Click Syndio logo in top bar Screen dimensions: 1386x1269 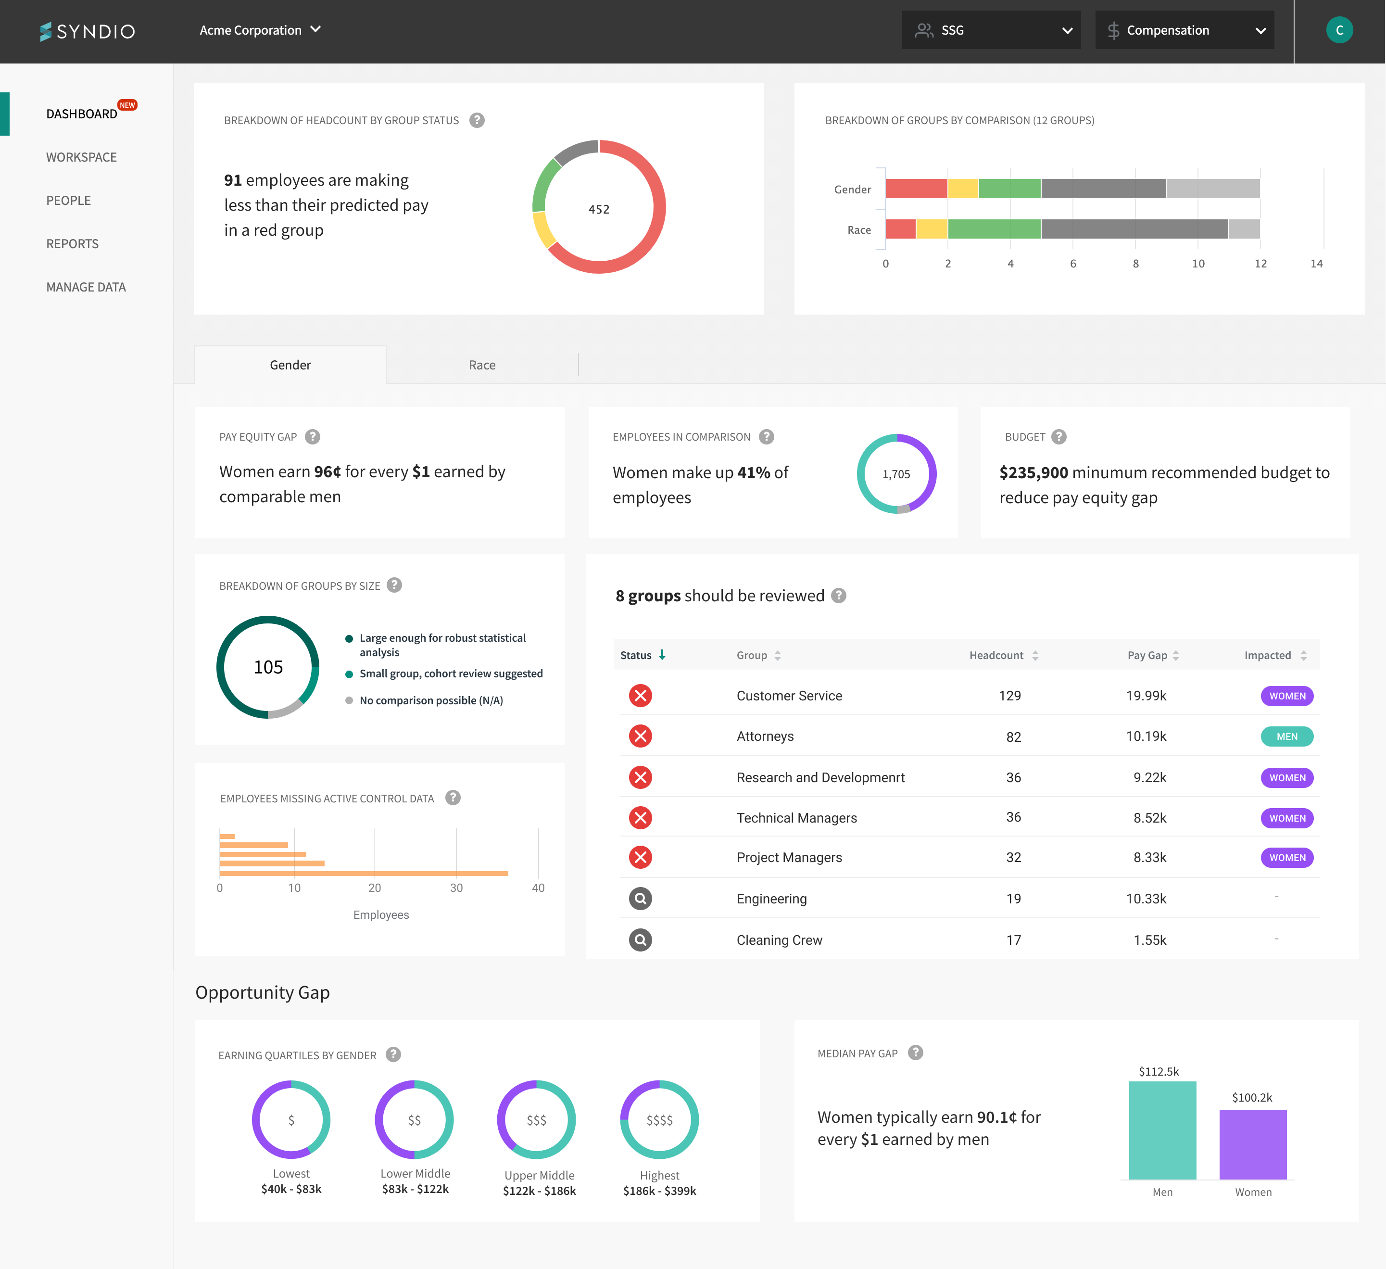pos(88,31)
